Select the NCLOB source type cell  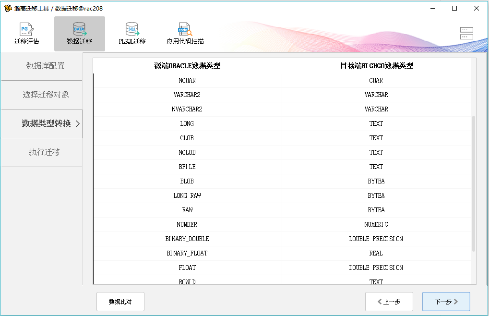tap(188, 152)
